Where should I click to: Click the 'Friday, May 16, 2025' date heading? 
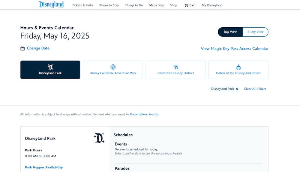(55, 36)
